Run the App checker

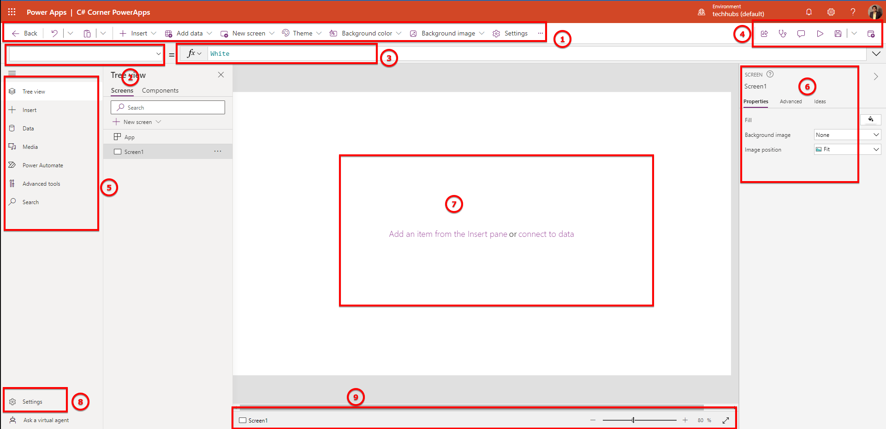(783, 33)
